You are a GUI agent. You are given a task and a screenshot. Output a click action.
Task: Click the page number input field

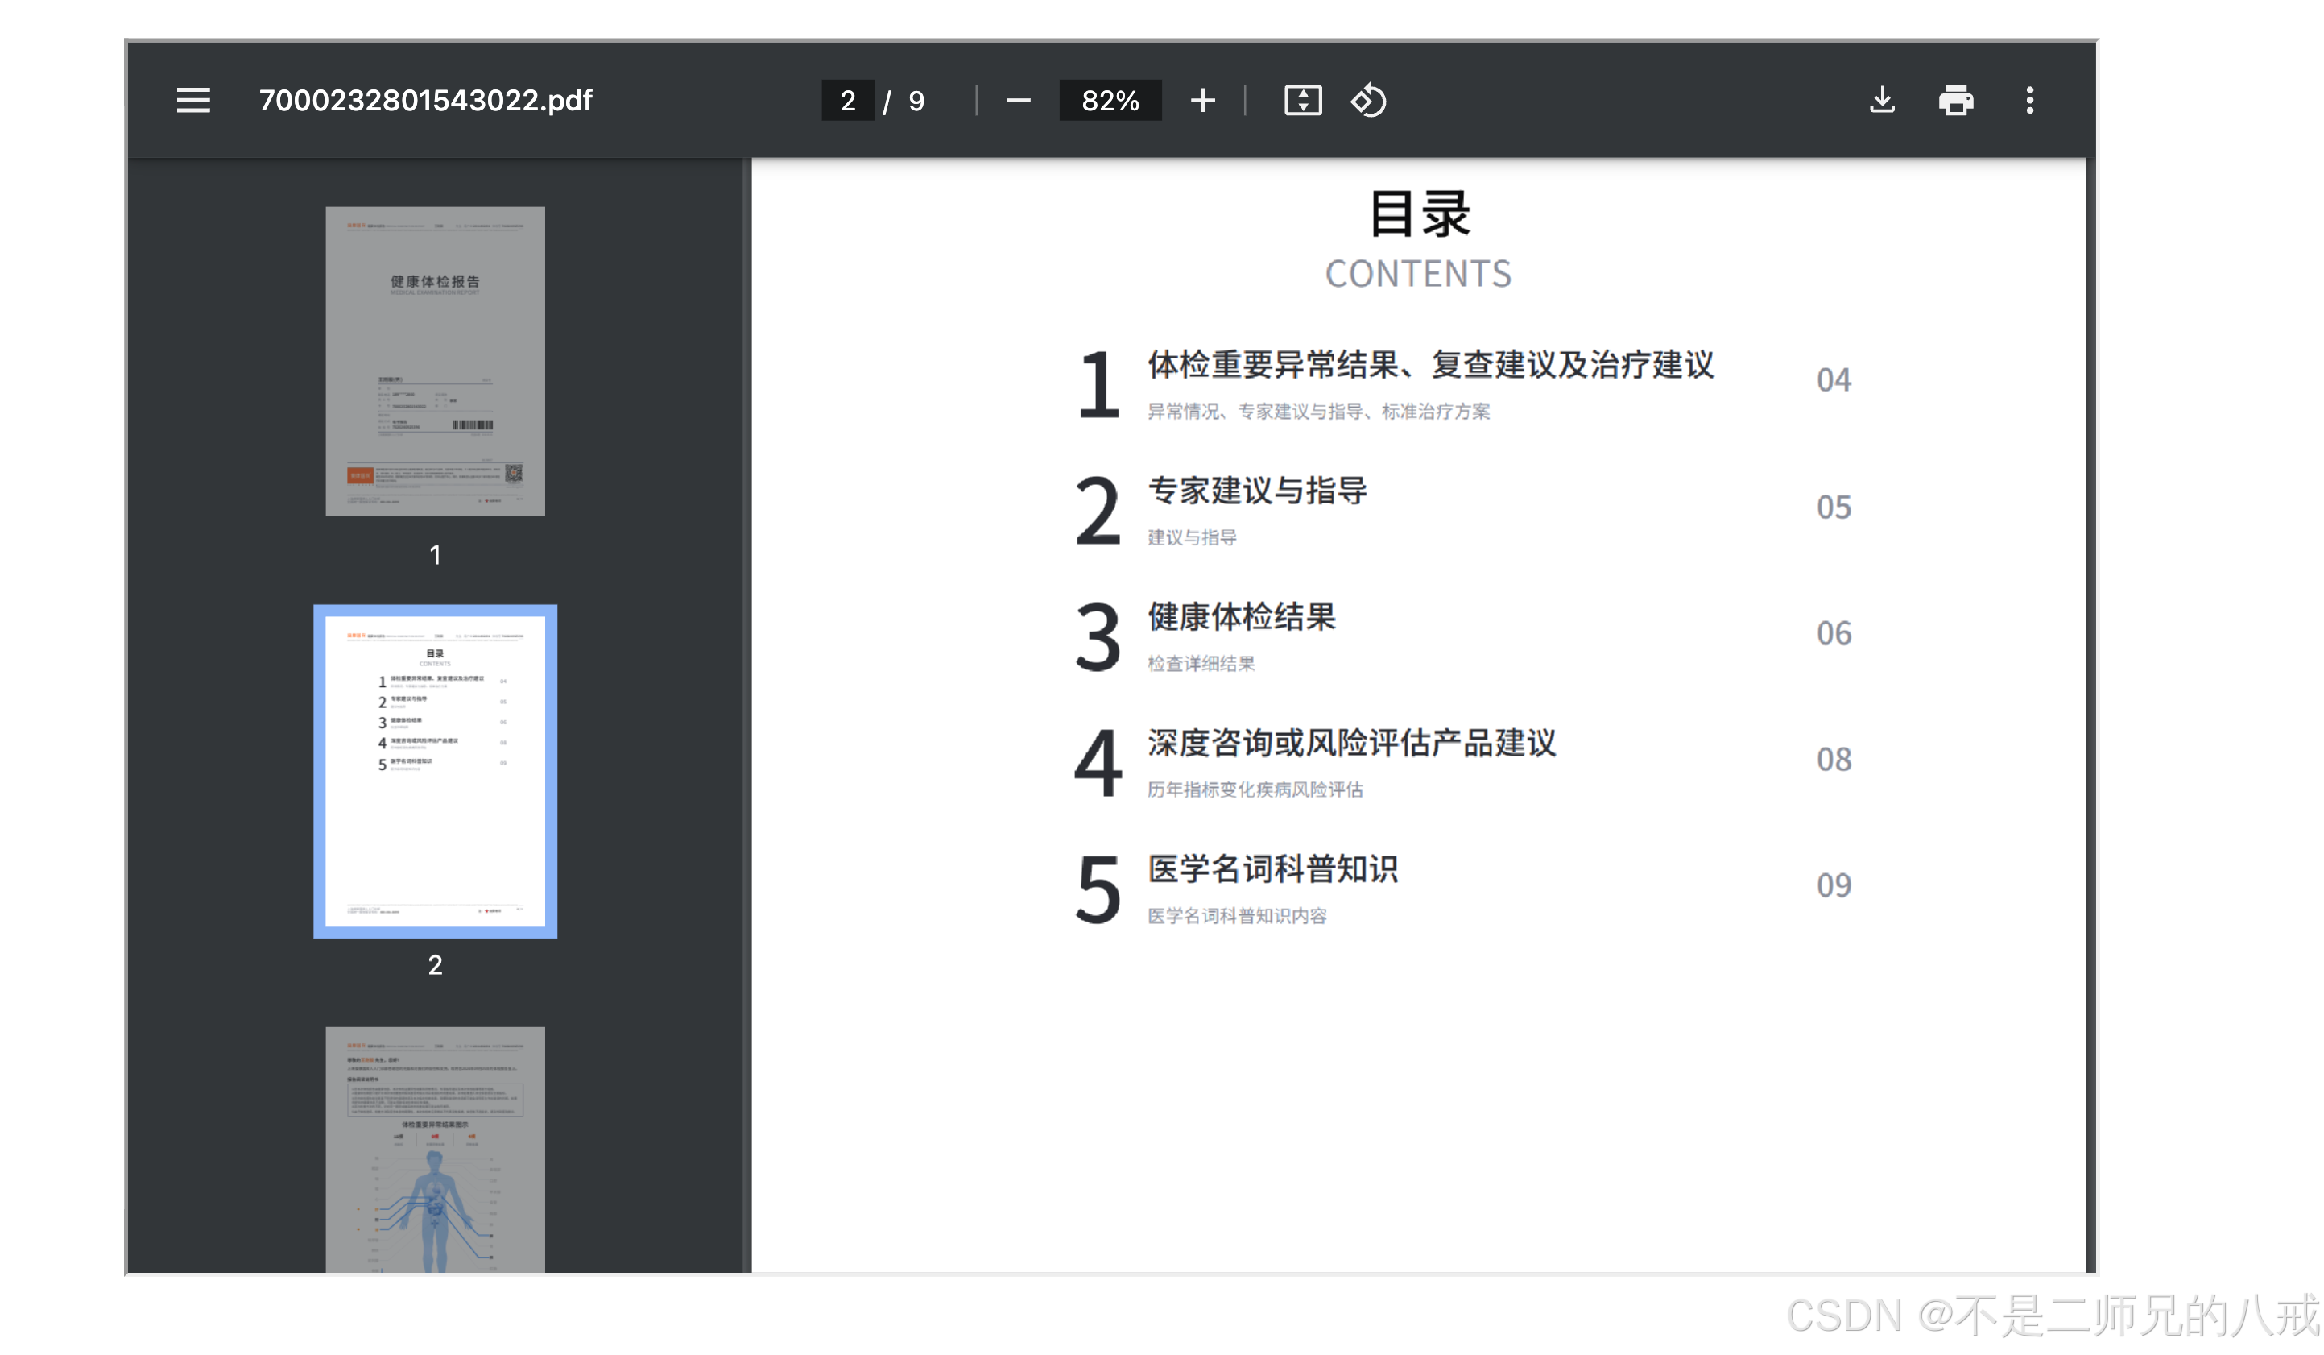pyautogui.click(x=847, y=100)
